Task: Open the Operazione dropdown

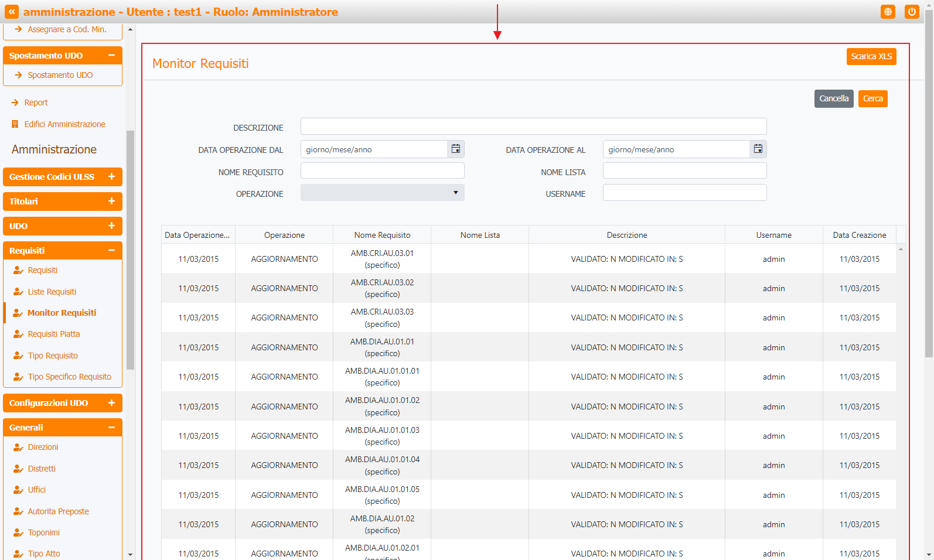Action: pyautogui.click(x=382, y=193)
